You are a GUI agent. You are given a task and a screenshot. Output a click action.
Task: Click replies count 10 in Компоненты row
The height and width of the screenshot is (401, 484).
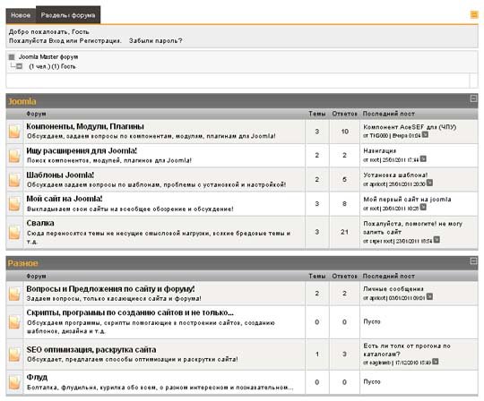click(x=345, y=132)
